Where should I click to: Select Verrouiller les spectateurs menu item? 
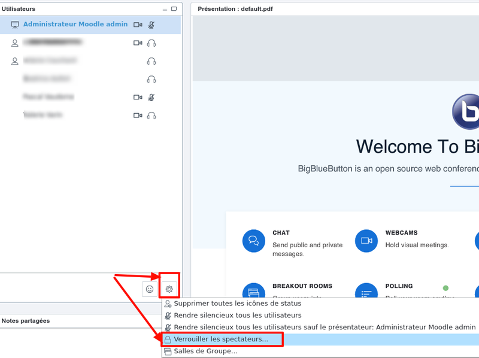click(x=221, y=339)
